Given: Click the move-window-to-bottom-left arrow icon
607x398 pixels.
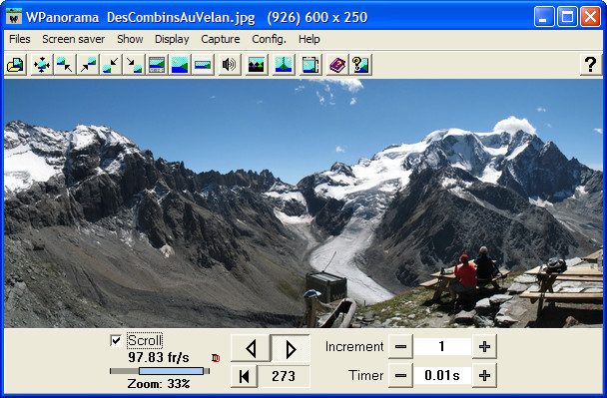Looking at the screenshot, I should pos(111,65).
